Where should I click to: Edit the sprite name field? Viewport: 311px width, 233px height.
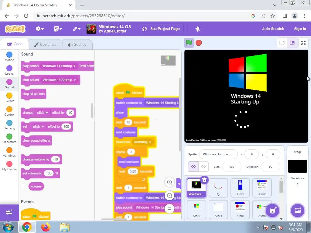218,154
